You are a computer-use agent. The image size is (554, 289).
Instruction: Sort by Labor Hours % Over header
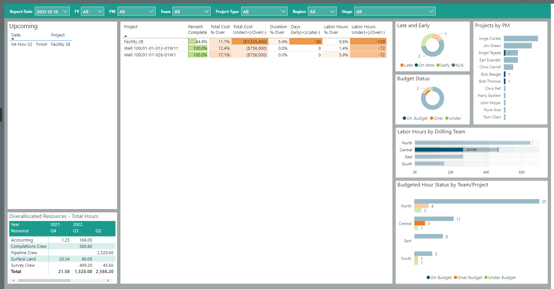click(x=336, y=30)
